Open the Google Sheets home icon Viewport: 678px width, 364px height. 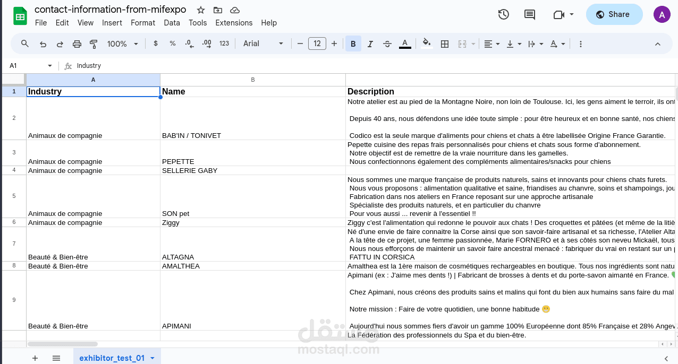coord(20,16)
